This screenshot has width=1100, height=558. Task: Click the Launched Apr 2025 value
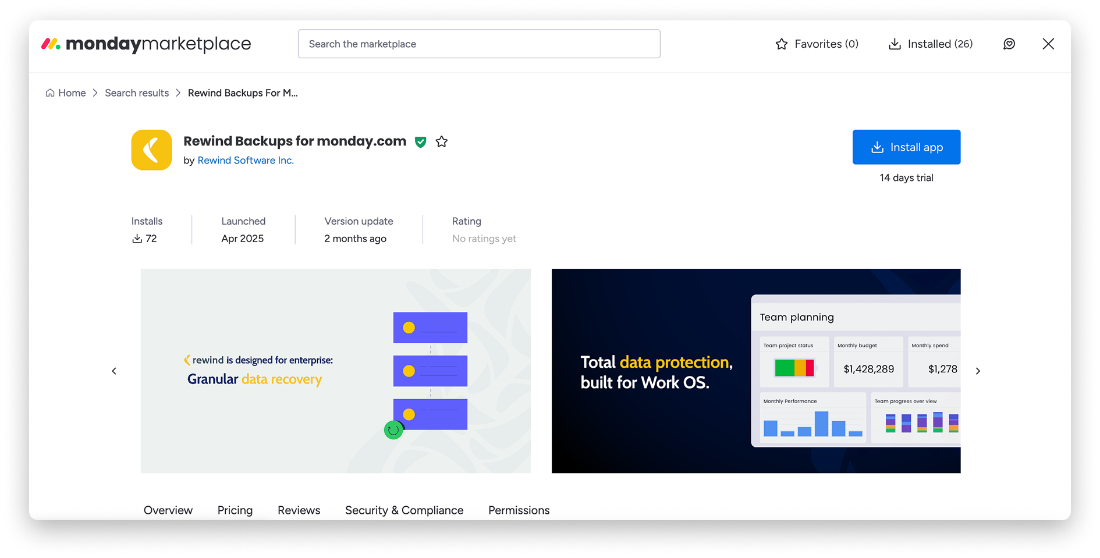(x=242, y=239)
